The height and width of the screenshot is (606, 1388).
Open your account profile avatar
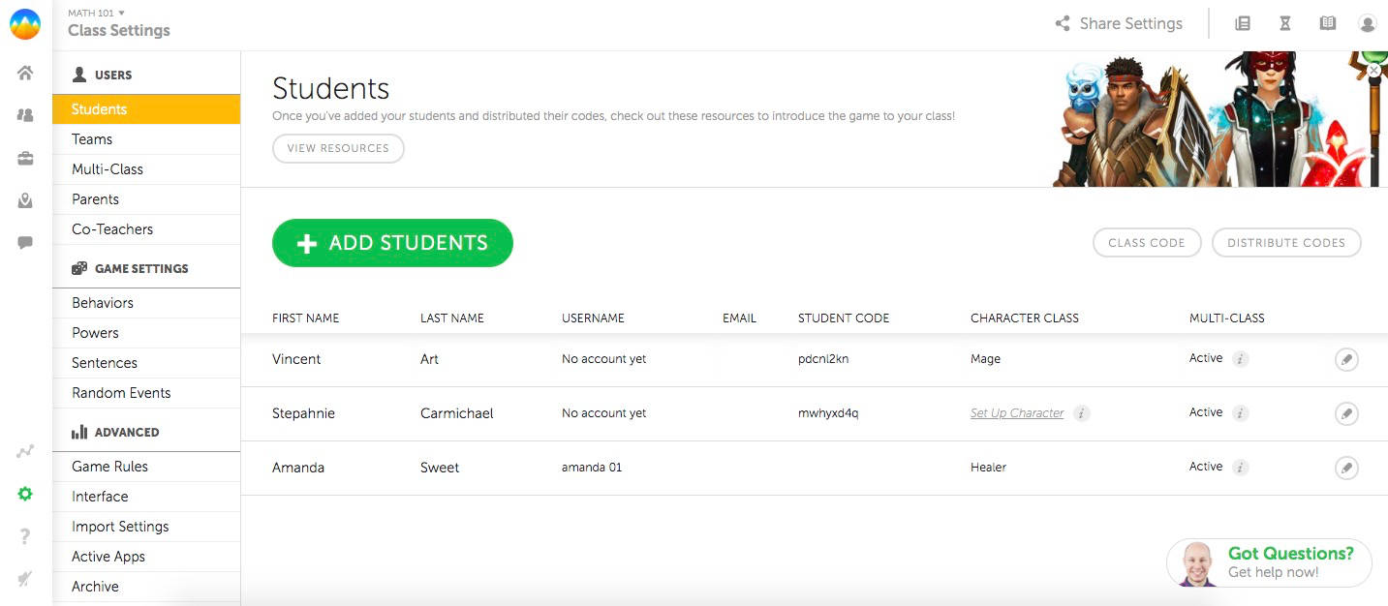pyautogui.click(x=1368, y=22)
